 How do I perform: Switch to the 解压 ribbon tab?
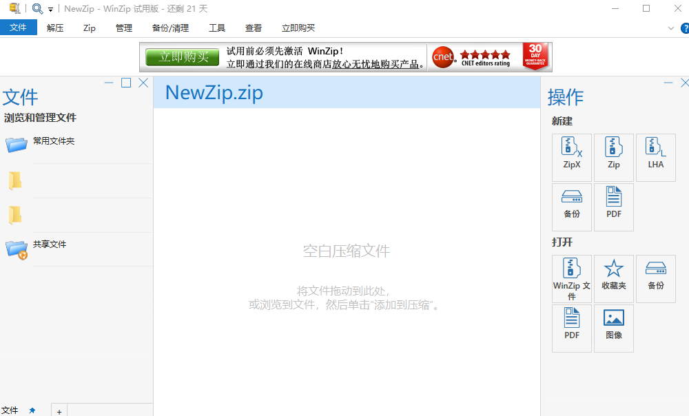(x=55, y=28)
